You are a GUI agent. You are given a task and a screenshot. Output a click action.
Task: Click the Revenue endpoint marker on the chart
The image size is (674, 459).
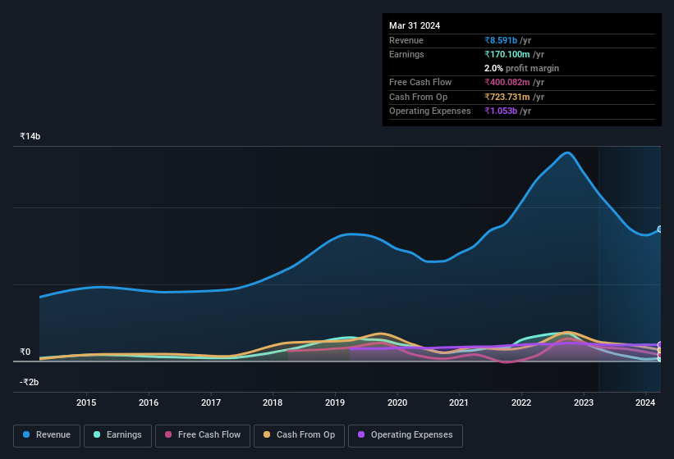click(x=660, y=229)
